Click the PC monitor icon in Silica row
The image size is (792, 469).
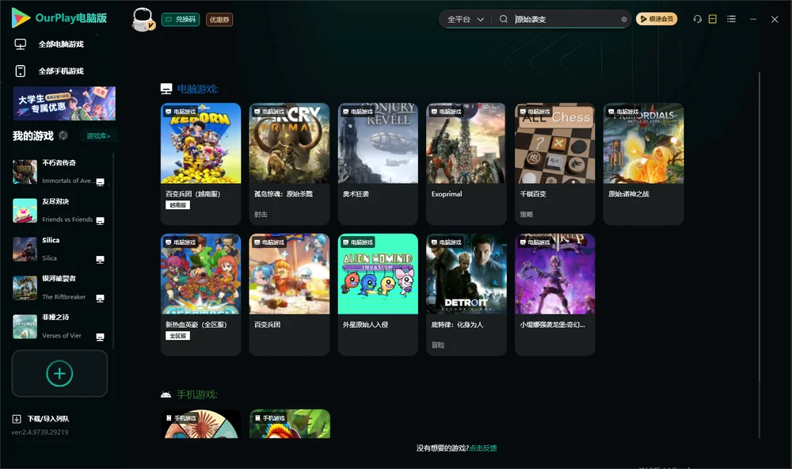(100, 260)
